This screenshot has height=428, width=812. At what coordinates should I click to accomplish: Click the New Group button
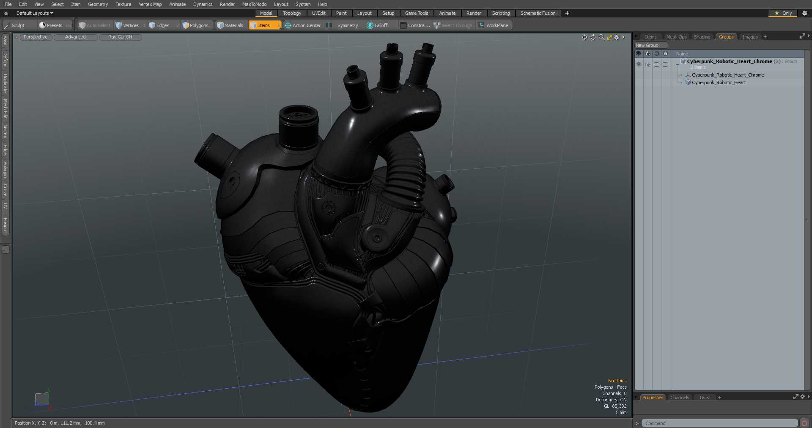click(650, 45)
